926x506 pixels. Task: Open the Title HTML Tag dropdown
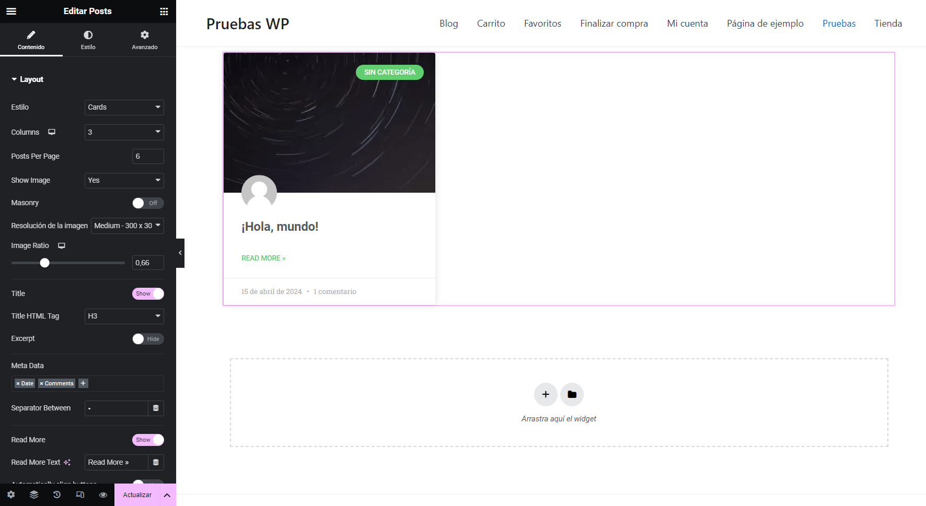click(x=124, y=316)
